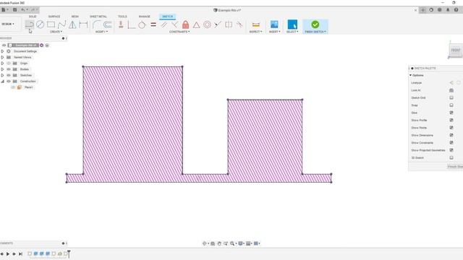Apply the Fix/Unfix lock constraint
This screenshot has height=260, width=463.
pyautogui.click(x=185, y=25)
